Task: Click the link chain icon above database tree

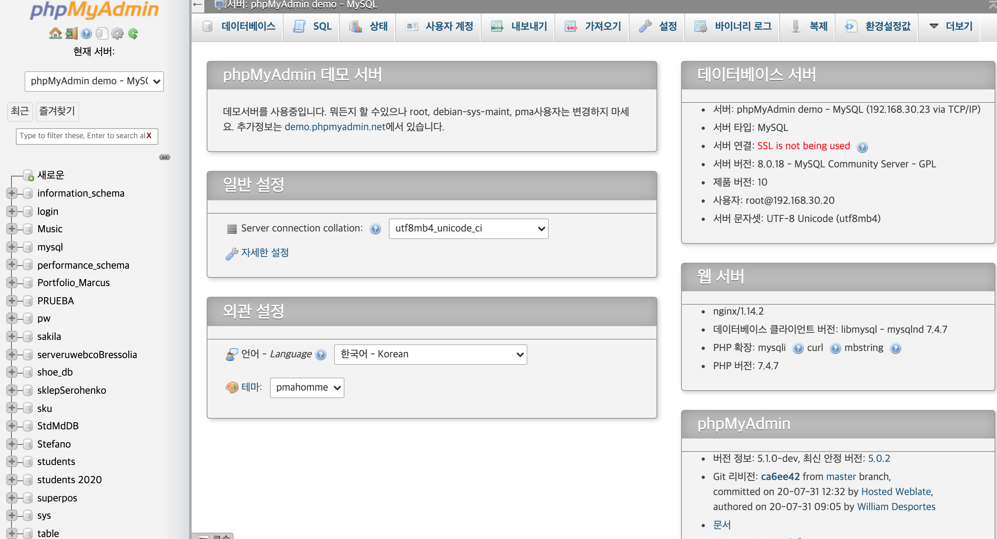Action: click(x=165, y=157)
